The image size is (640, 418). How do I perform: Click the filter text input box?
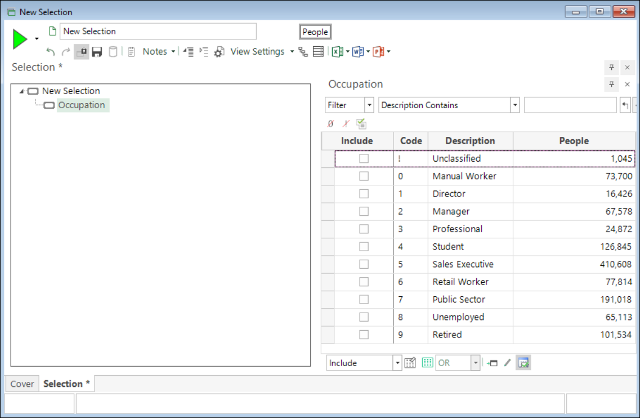[x=570, y=105]
